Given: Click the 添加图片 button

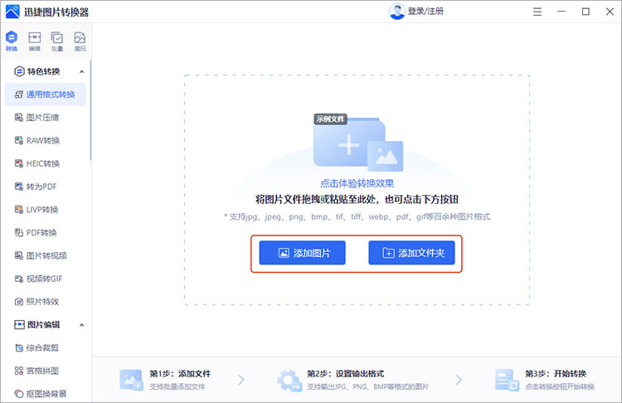Looking at the screenshot, I should 302,253.
